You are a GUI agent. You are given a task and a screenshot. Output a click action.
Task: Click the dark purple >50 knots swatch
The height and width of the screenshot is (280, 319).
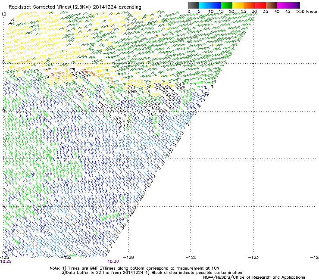point(299,5)
